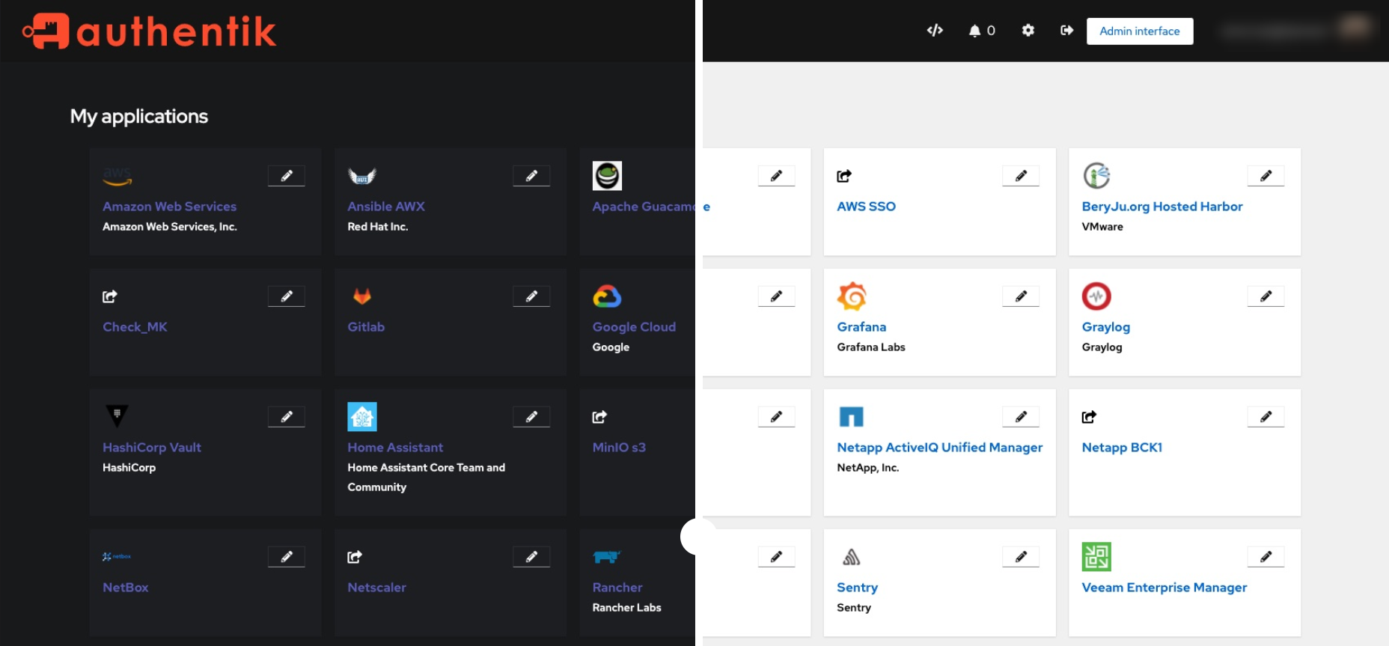Image resolution: width=1389 pixels, height=646 pixels.
Task: Click the Veeam Enterprise Manager green icon
Action: pos(1096,557)
